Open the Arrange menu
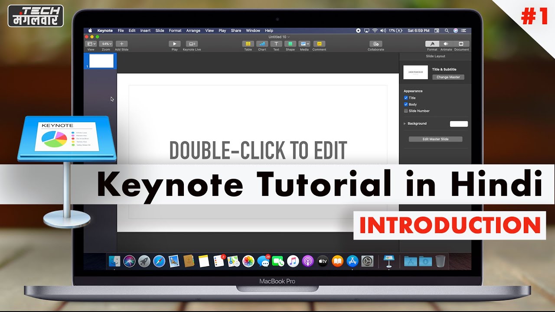555x312 pixels. tap(193, 31)
